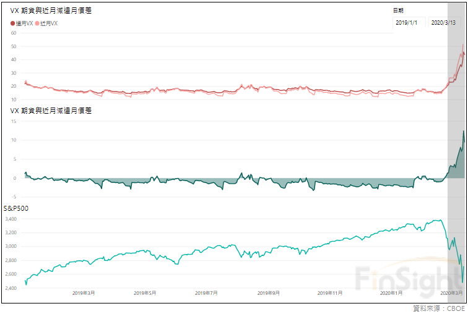Click the 2020年1月 axis label
This screenshot has height=314, width=468.
tap(391, 292)
